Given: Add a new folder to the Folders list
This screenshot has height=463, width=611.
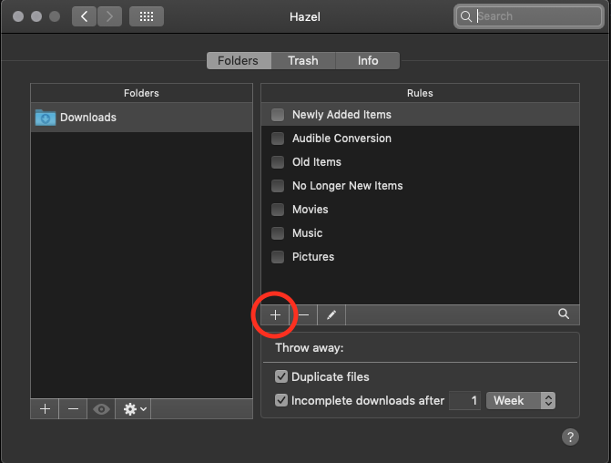Looking at the screenshot, I should [45, 409].
